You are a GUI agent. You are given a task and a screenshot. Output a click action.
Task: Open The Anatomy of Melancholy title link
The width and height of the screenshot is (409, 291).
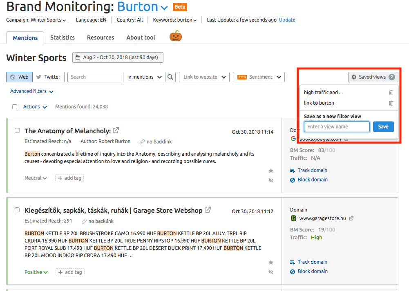[68, 131]
